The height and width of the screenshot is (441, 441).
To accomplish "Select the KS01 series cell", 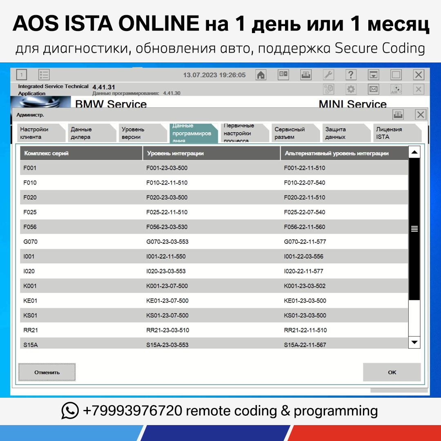I will tap(30, 316).
